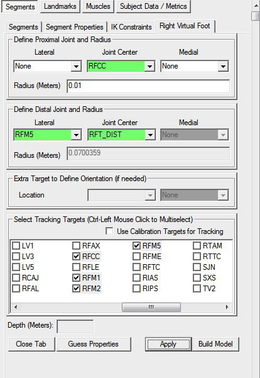Image resolution: width=260 pixels, height=378 pixels.
Task: Uncheck the RFM5 tracking target
Action: point(136,246)
